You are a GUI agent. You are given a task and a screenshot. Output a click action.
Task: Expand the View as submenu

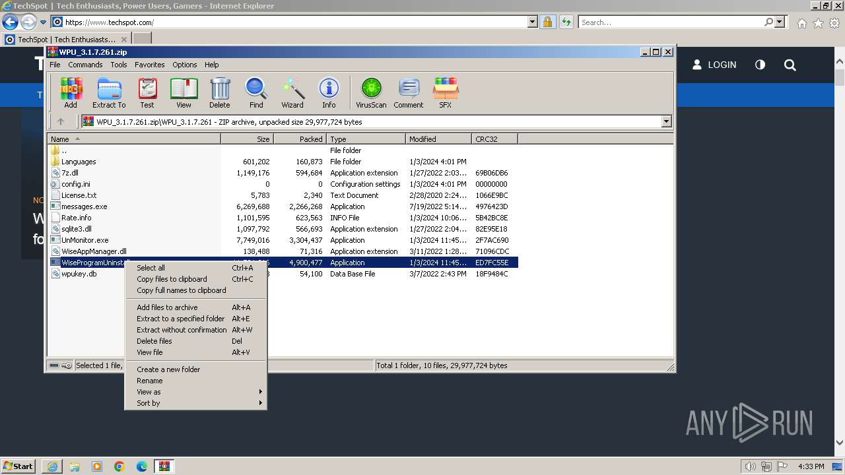pos(195,392)
